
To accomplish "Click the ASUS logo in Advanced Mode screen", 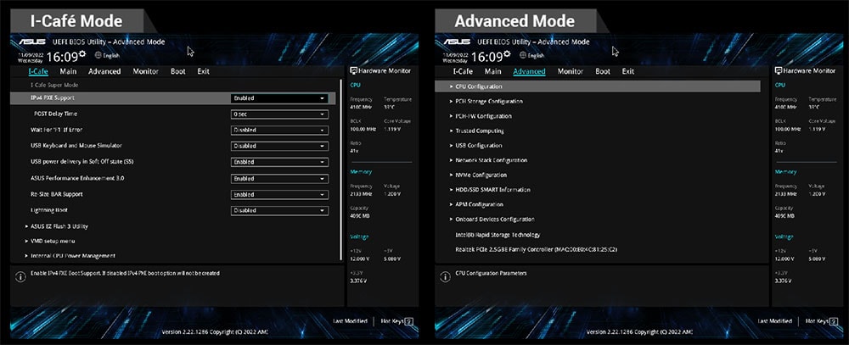I will pyautogui.click(x=457, y=42).
